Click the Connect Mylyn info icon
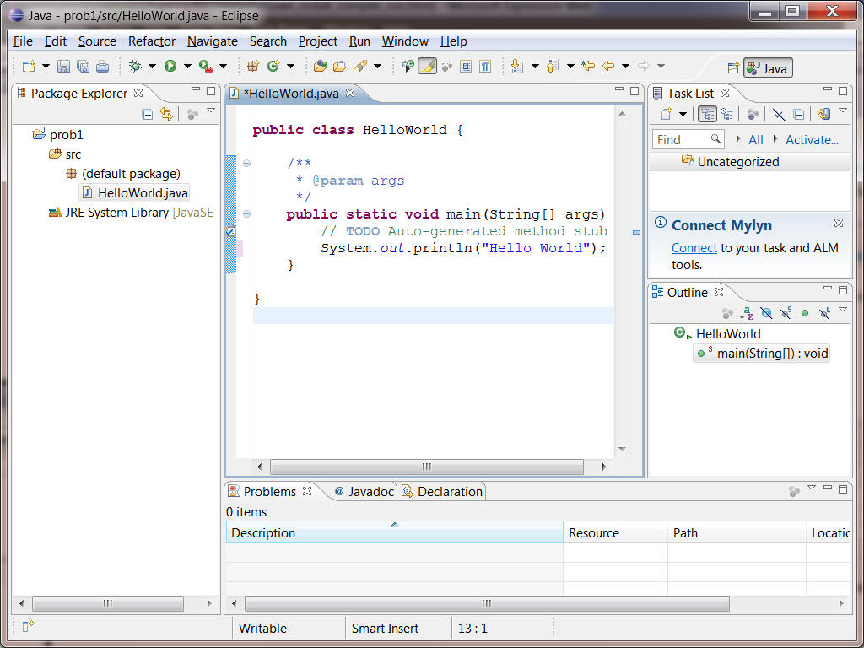Viewport: 864px width, 648px height. 660,223
